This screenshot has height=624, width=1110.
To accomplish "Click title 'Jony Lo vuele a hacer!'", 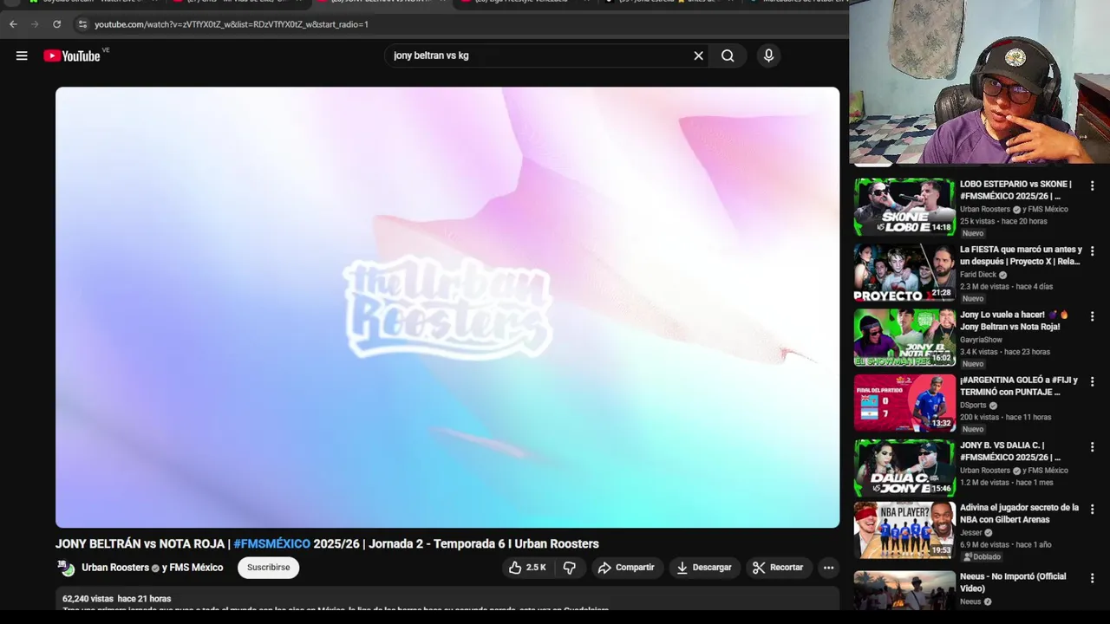I will tap(1015, 321).
